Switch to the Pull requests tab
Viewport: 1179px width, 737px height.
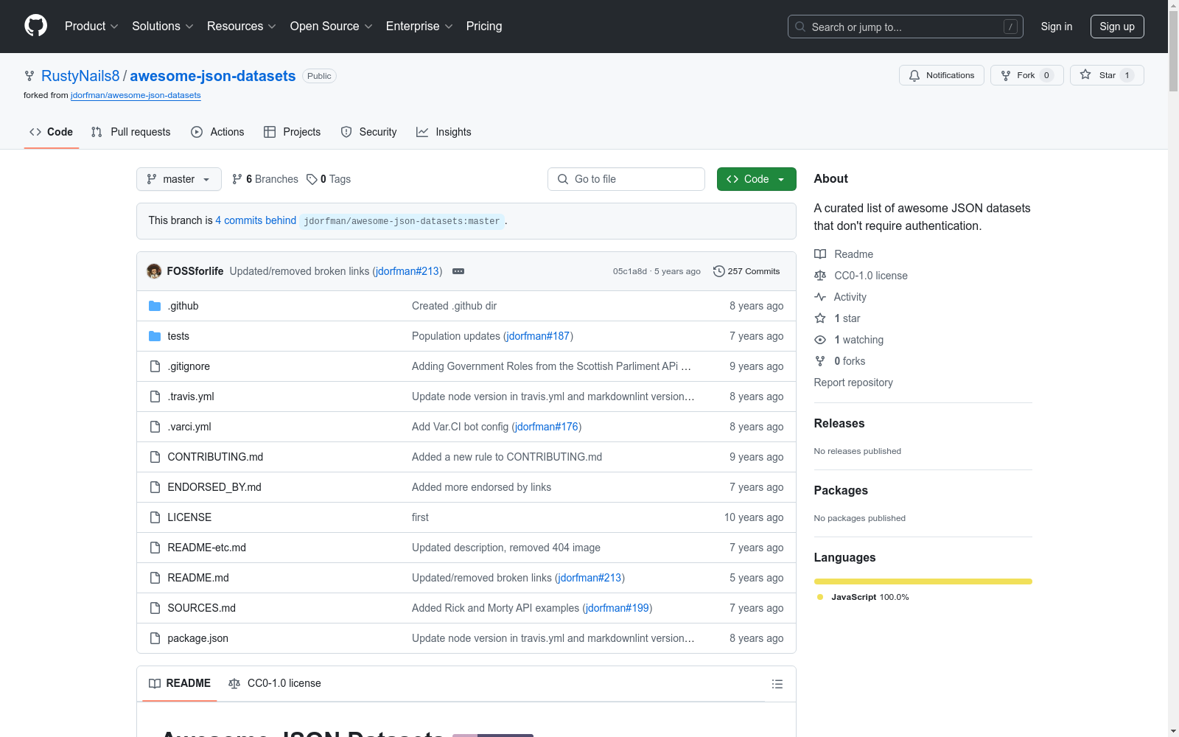tap(130, 132)
